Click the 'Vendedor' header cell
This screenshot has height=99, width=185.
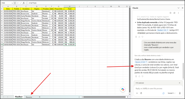tap(26, 9)
